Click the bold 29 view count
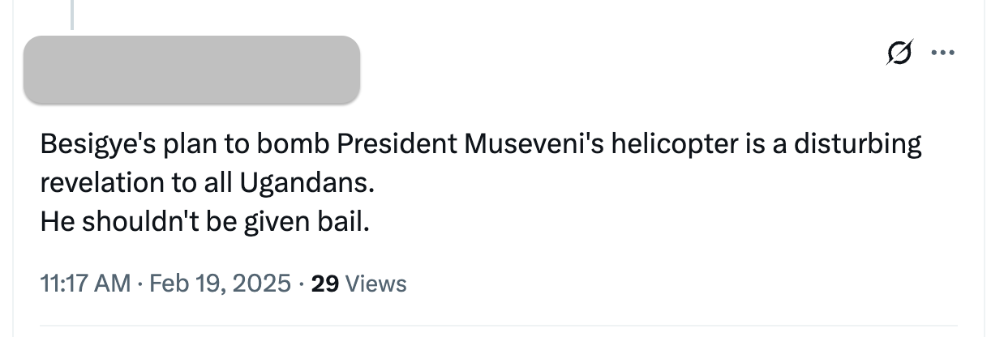 point(324,284)
